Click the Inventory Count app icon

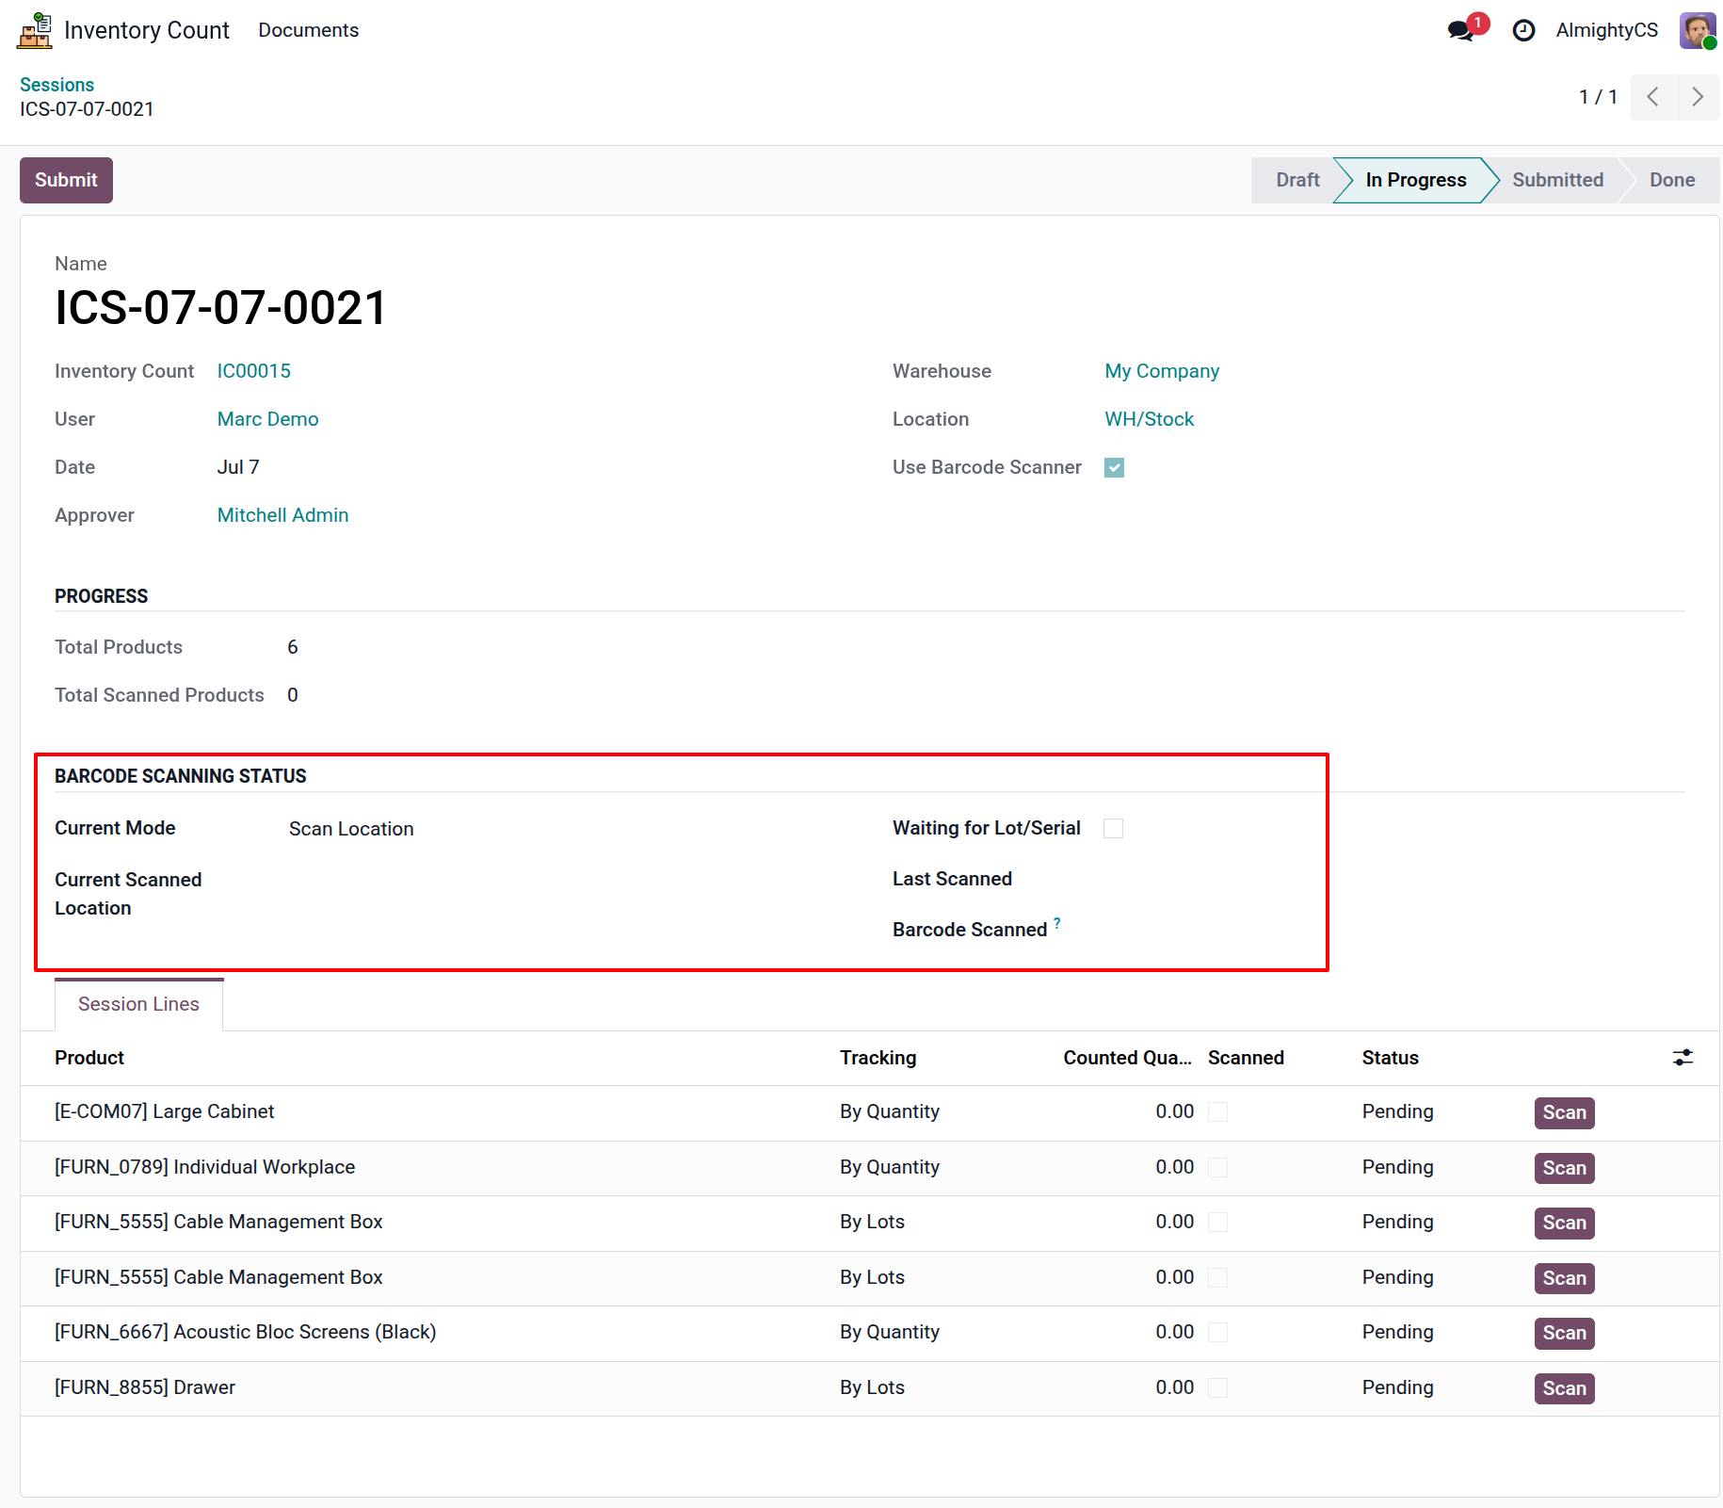pyautogui.click(x=35, y=30)
